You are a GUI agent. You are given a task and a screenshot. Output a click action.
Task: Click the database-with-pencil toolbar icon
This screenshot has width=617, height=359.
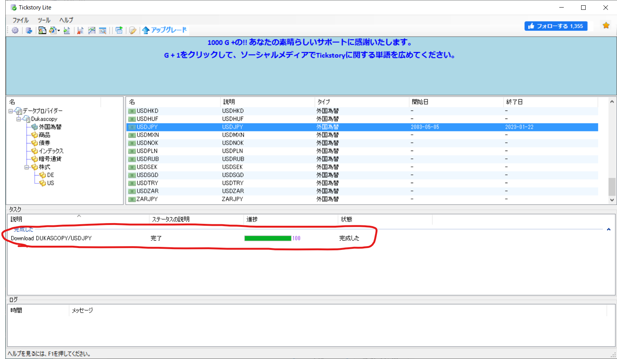132,31
